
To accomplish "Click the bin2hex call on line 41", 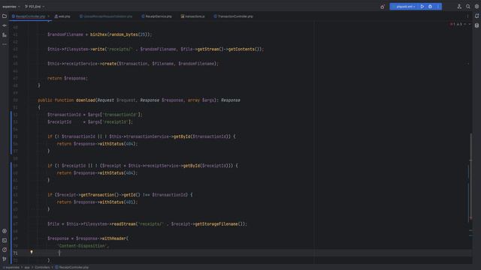I will tap(98, 34).
